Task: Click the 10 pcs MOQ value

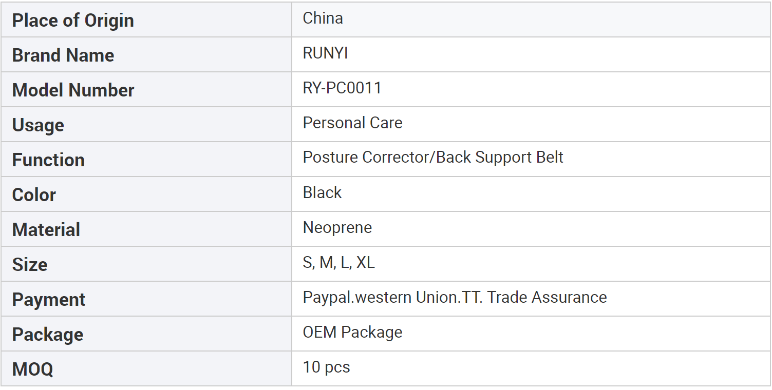Action: point(326,367)
